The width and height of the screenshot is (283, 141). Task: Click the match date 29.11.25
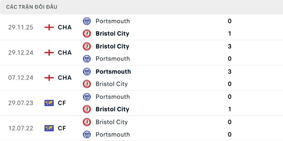pyautogui.click(x=21, y=27)
